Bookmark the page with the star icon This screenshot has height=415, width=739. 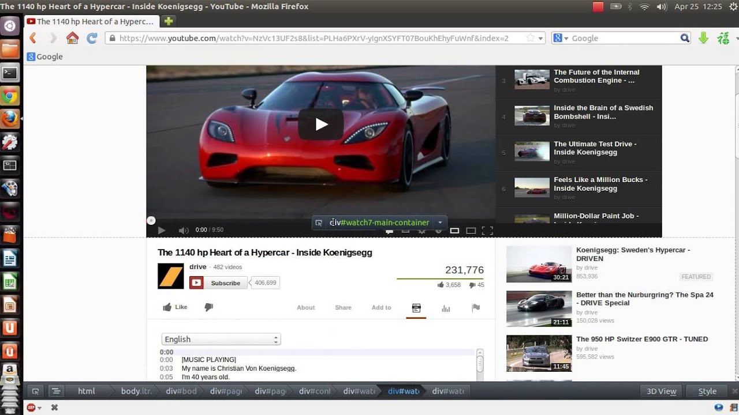click(530, 38)
